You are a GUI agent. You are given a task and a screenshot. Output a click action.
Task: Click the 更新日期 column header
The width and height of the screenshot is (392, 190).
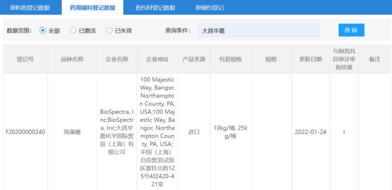tap(311, 59)
